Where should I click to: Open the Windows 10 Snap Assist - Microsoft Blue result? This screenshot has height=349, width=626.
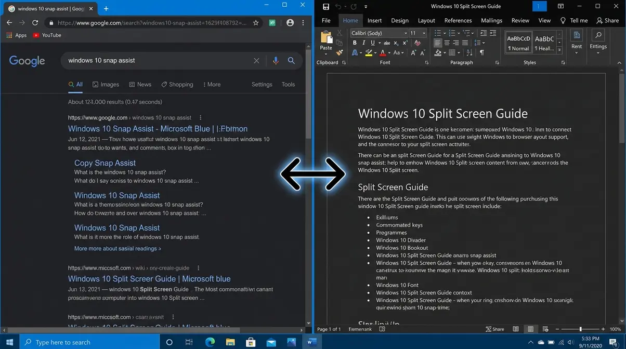tap(158, 129)
